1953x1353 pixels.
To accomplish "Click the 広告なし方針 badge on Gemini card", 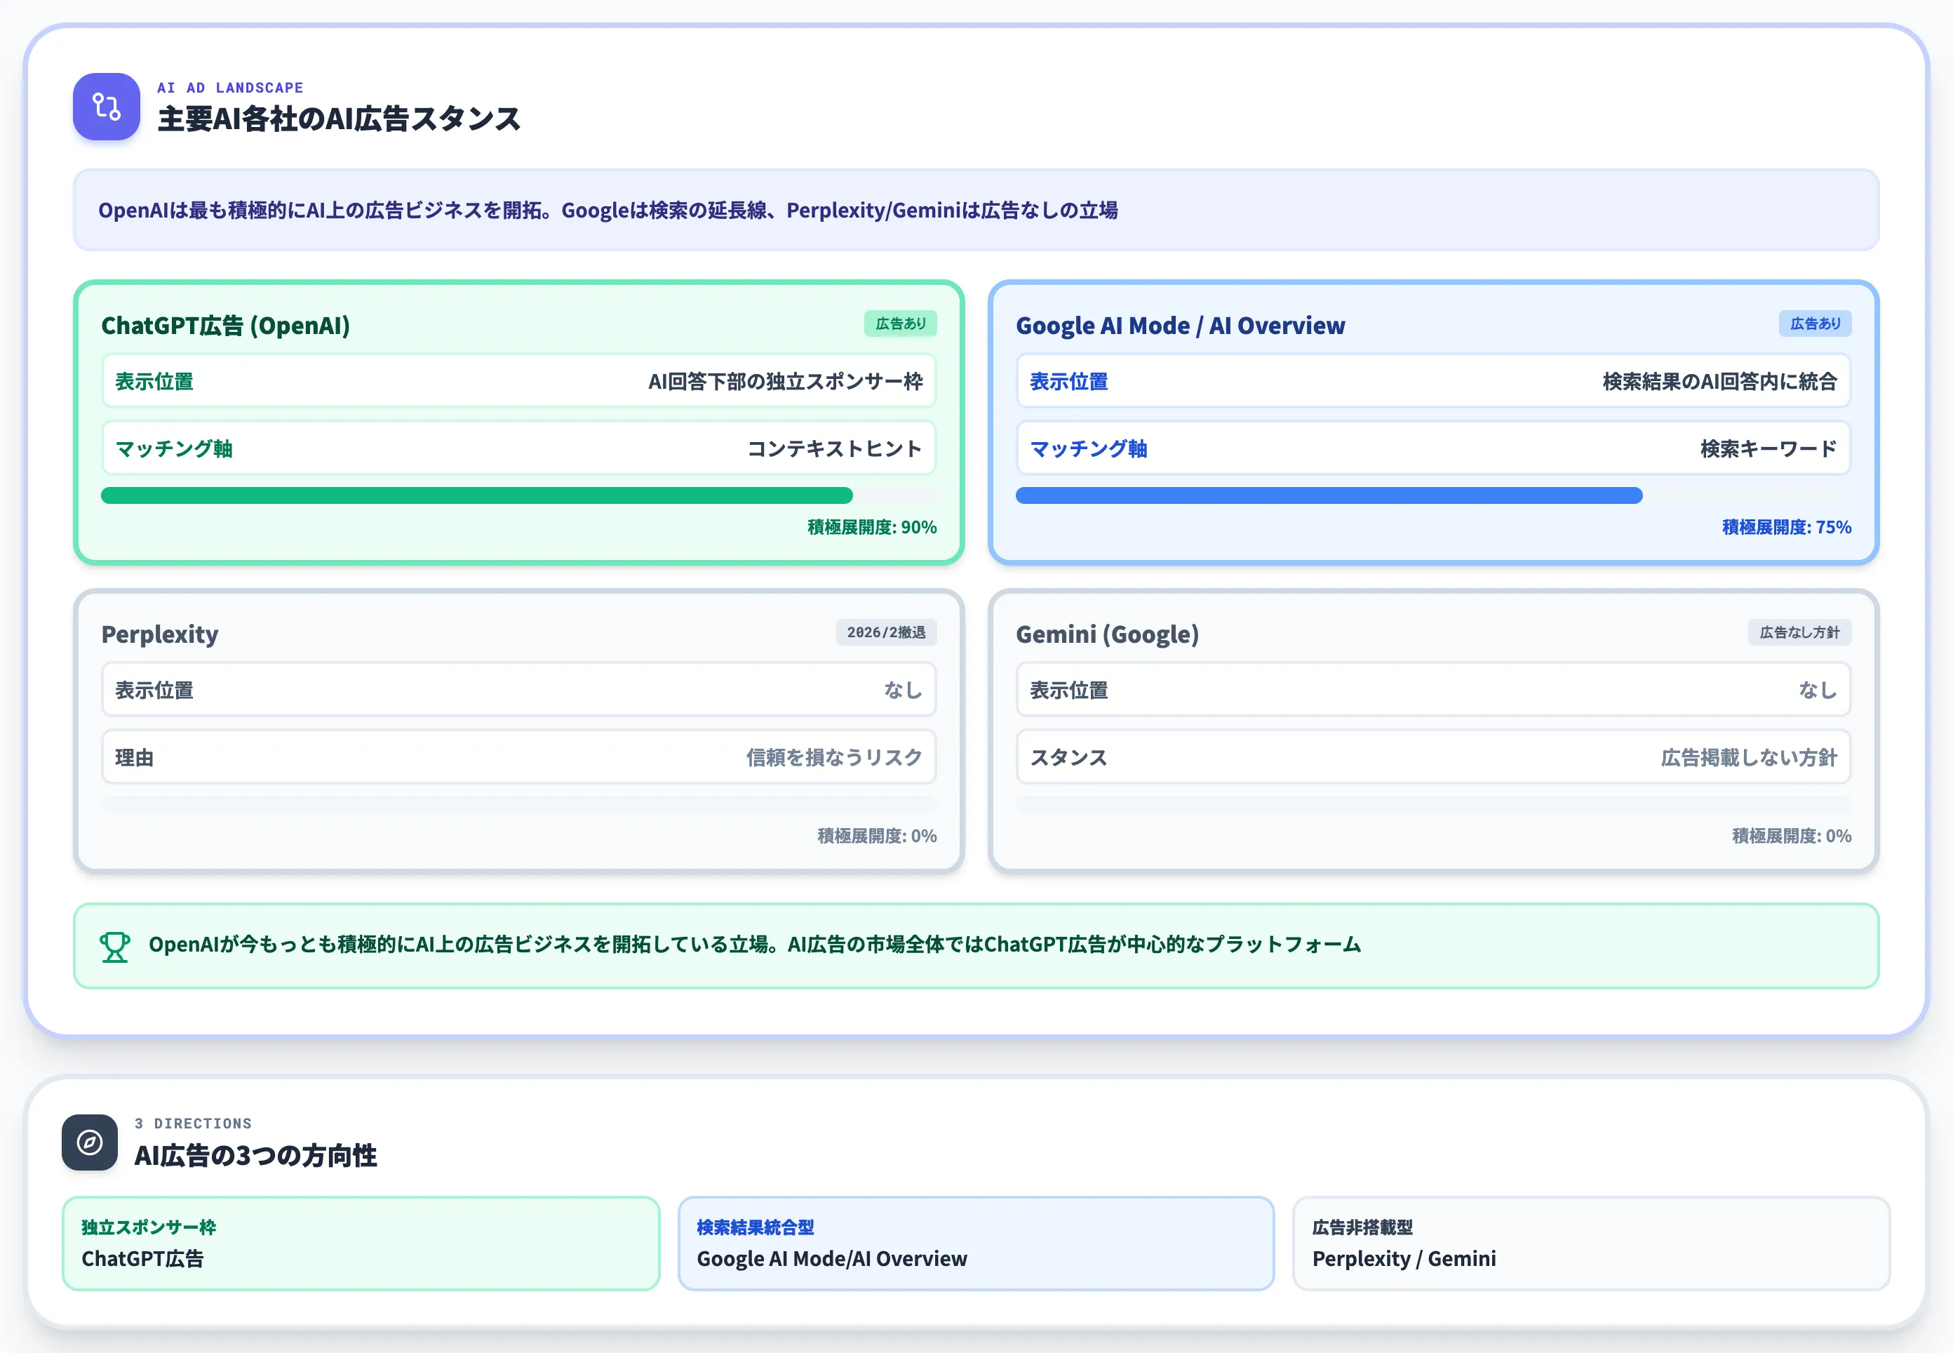I will click(1799, 632).
